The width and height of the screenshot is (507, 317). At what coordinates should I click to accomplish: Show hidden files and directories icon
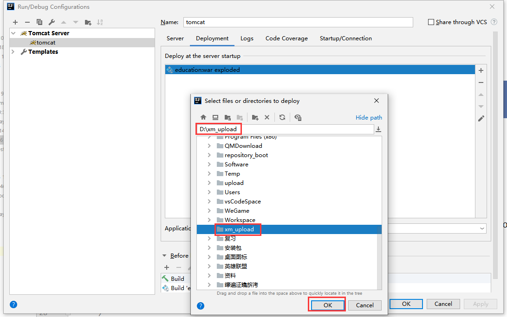[x=298, y=117]
